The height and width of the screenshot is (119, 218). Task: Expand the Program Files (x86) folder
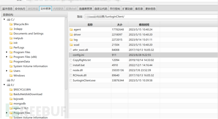click(7, 57)
